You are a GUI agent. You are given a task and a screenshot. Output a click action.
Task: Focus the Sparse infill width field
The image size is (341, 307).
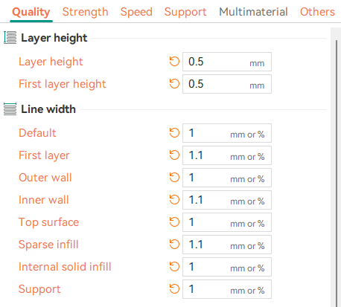pos(227,245)
